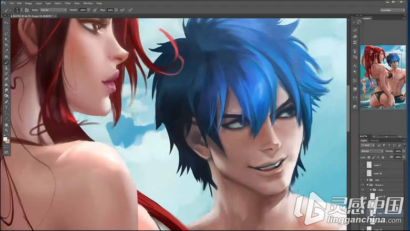
Task: Select the Clone Stamp tool
Action: [6, 68]
